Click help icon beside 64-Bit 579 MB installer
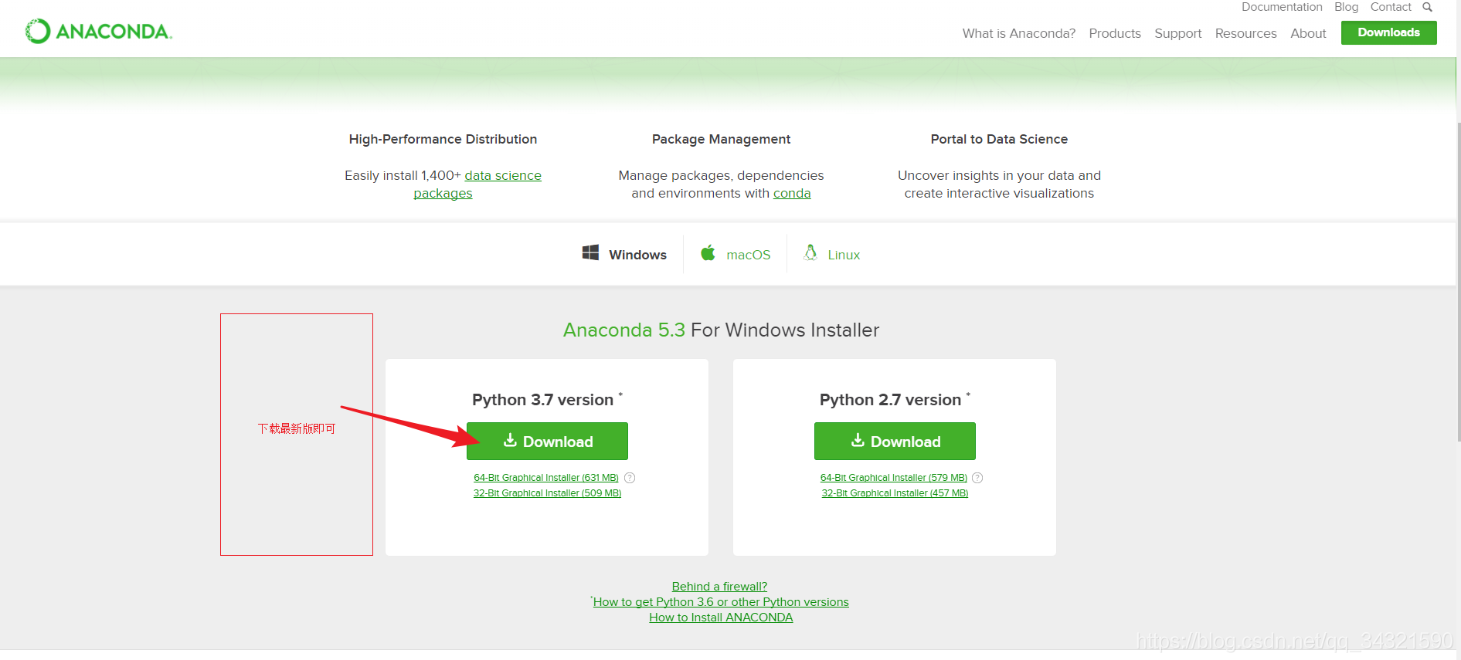This screenshot has height=660, width=1461. 977,478
